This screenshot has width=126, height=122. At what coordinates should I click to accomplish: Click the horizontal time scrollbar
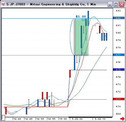(58, 117)
